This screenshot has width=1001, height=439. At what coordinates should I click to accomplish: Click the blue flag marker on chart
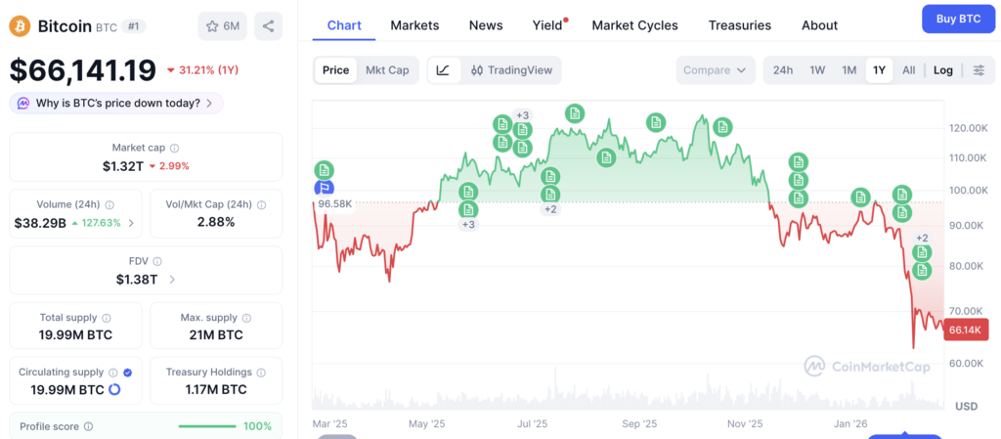[x=324, y=188]
